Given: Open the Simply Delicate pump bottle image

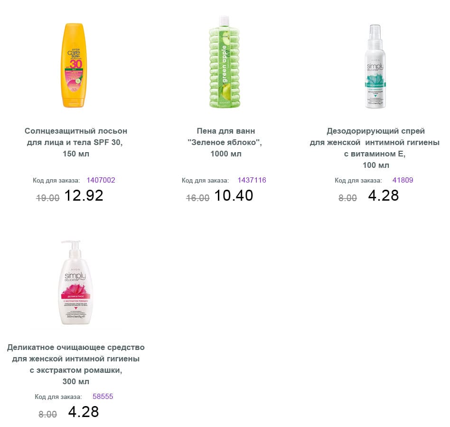Looking at the screenshot, I should pyautogui.click(x=76, y=282).
